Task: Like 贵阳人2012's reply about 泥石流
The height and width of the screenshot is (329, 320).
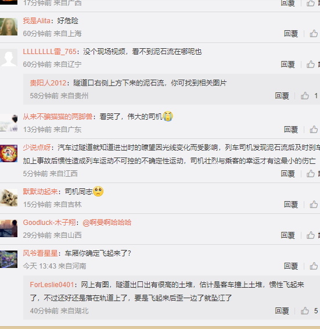Action: point(305,96)
